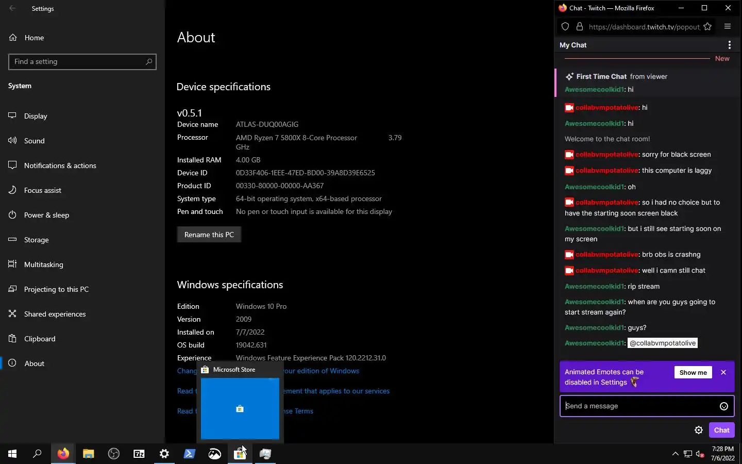Open OBS Studio from the taskbar
The image size is (742, 464).
point(113,454)
